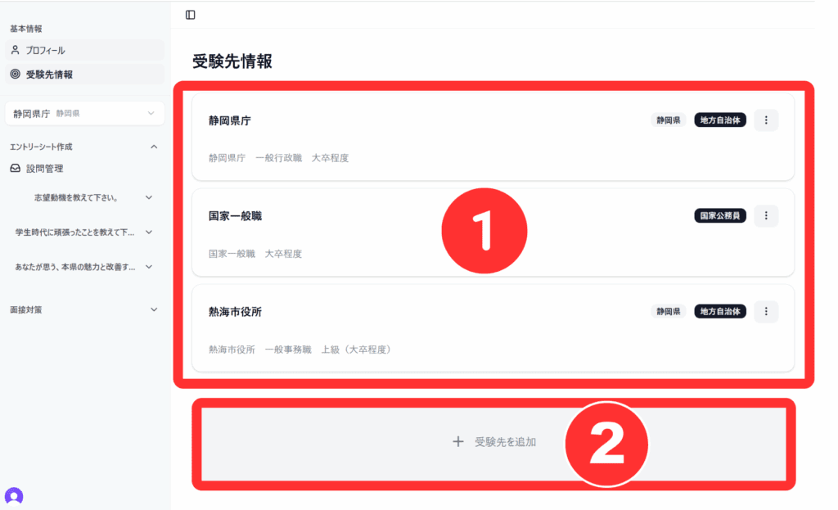
Task: Click the プロフィール person icon
Action: tap(15, 50)
